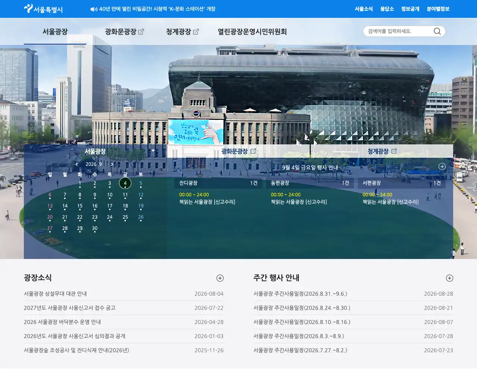Expand the 서울광장 dropdown arrow
The image size is (477, 381).
153,151
